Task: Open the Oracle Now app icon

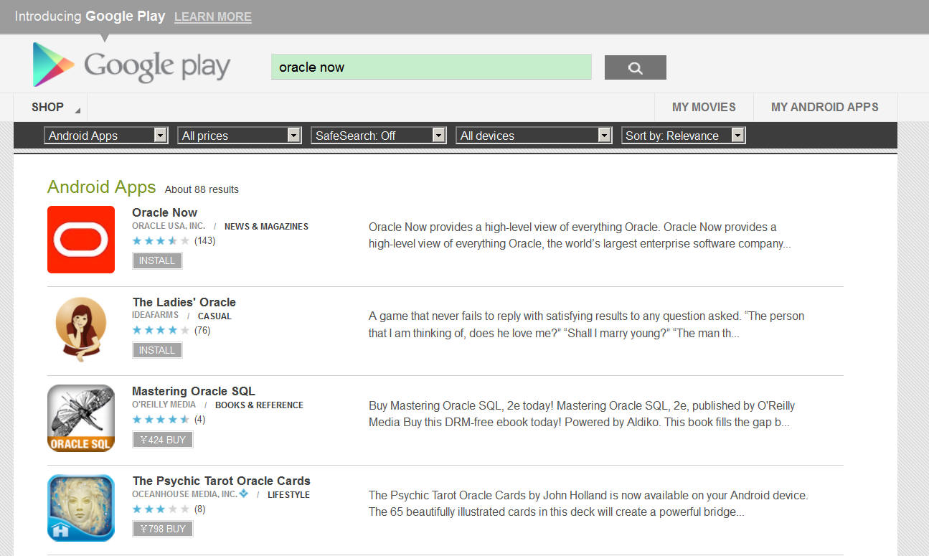Action: tap(80, 240)
